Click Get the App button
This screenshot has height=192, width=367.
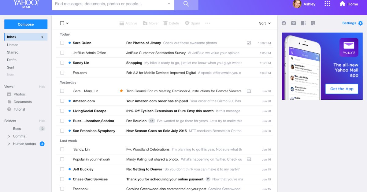342,89
